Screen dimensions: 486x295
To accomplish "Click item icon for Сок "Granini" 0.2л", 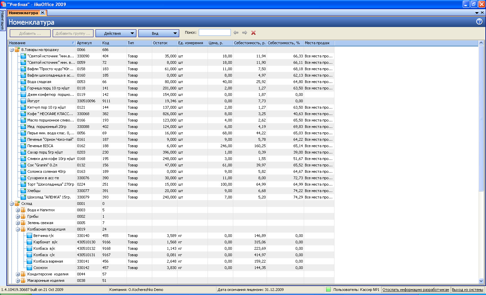I will point(23,165).
